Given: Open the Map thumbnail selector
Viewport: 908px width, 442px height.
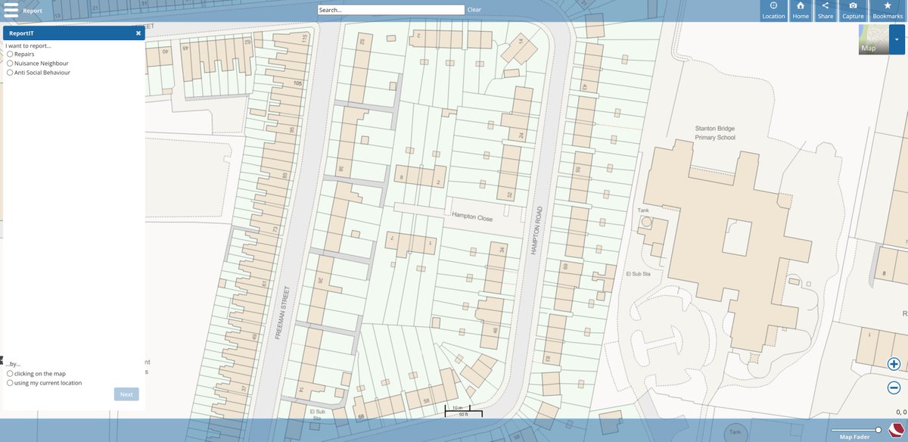Looking at the screenshot, I should [x=872, y=38].
